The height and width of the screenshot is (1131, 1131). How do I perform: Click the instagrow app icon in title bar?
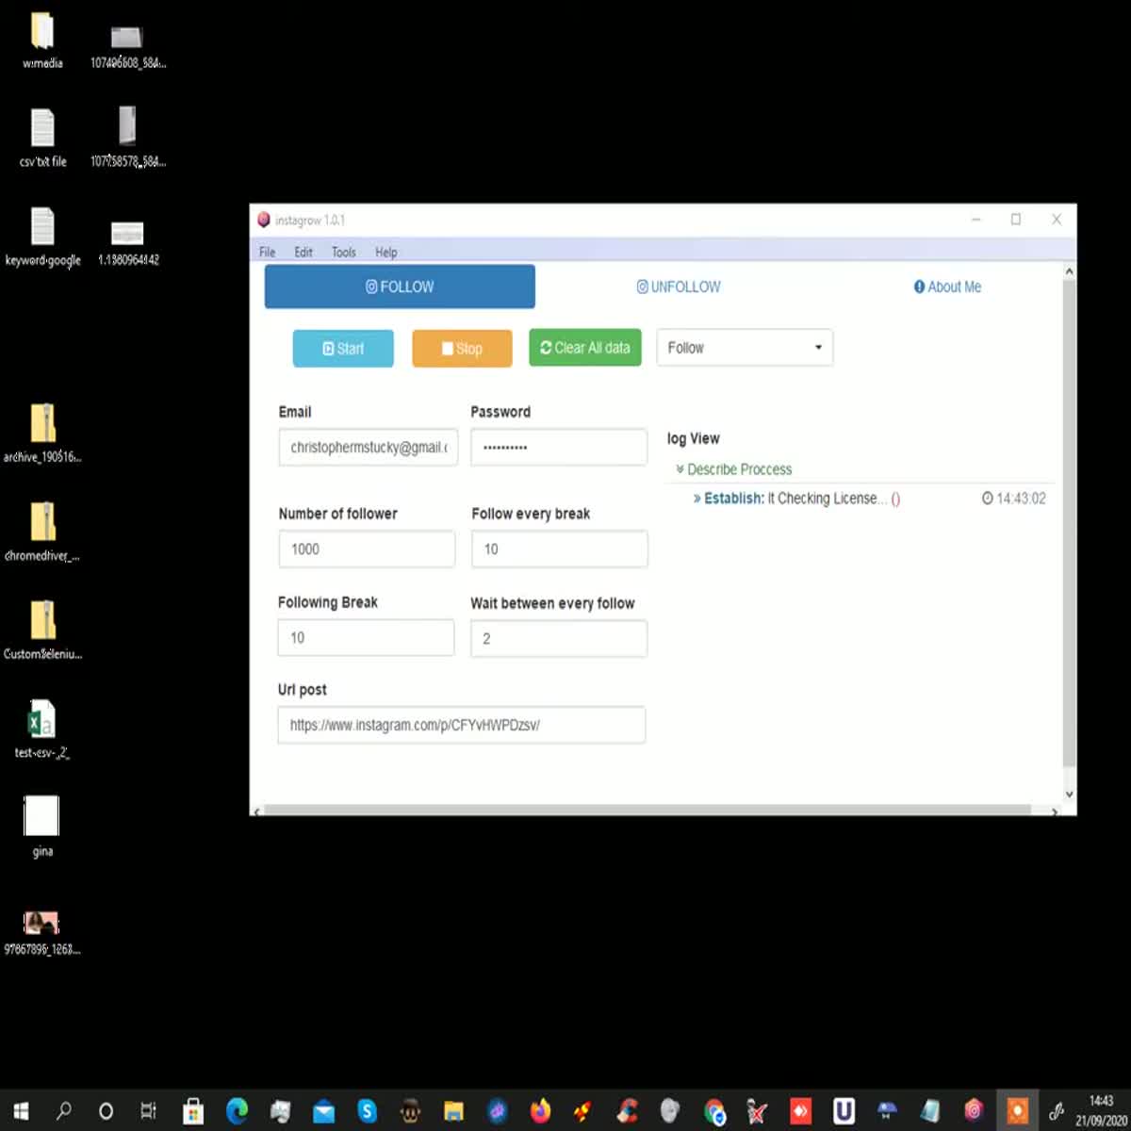264,220
